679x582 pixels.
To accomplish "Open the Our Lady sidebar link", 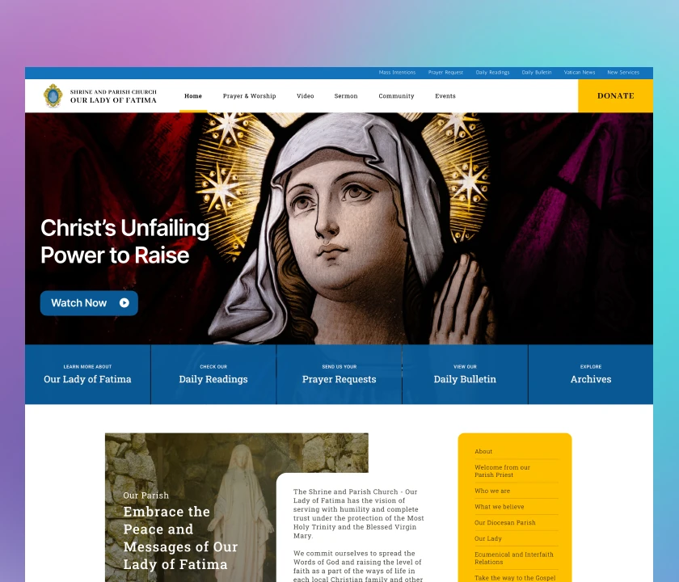I will tap(488, 538).
